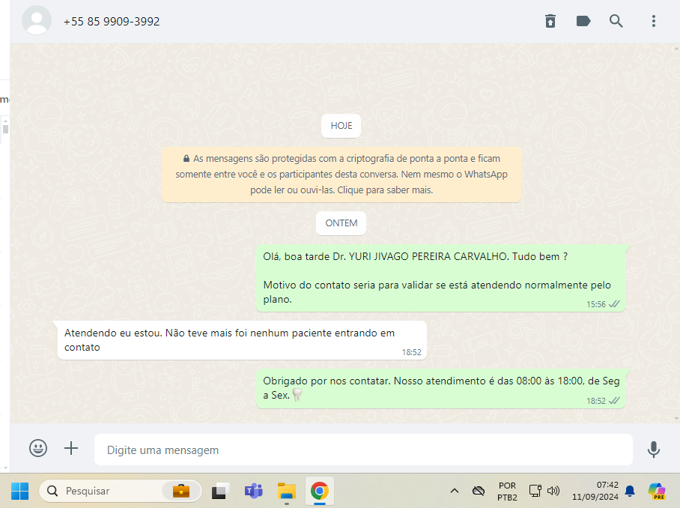Click 'Obrigado por nos contatar' message

point(440,388)
